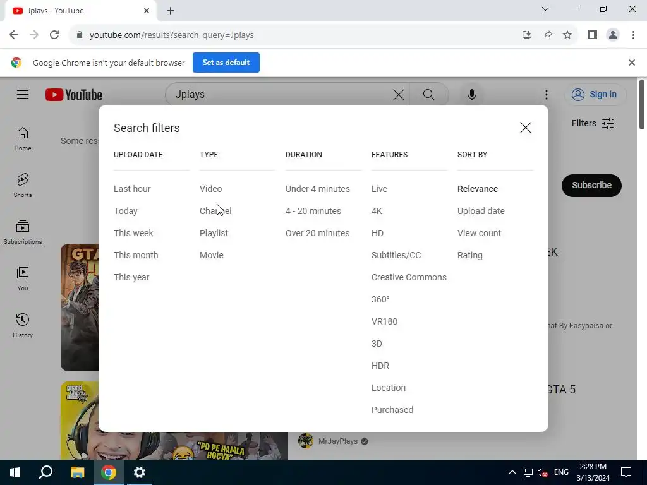This screenshot has height=485, width=647.
Task: Enable 4K feature filter
Action: 377,211
